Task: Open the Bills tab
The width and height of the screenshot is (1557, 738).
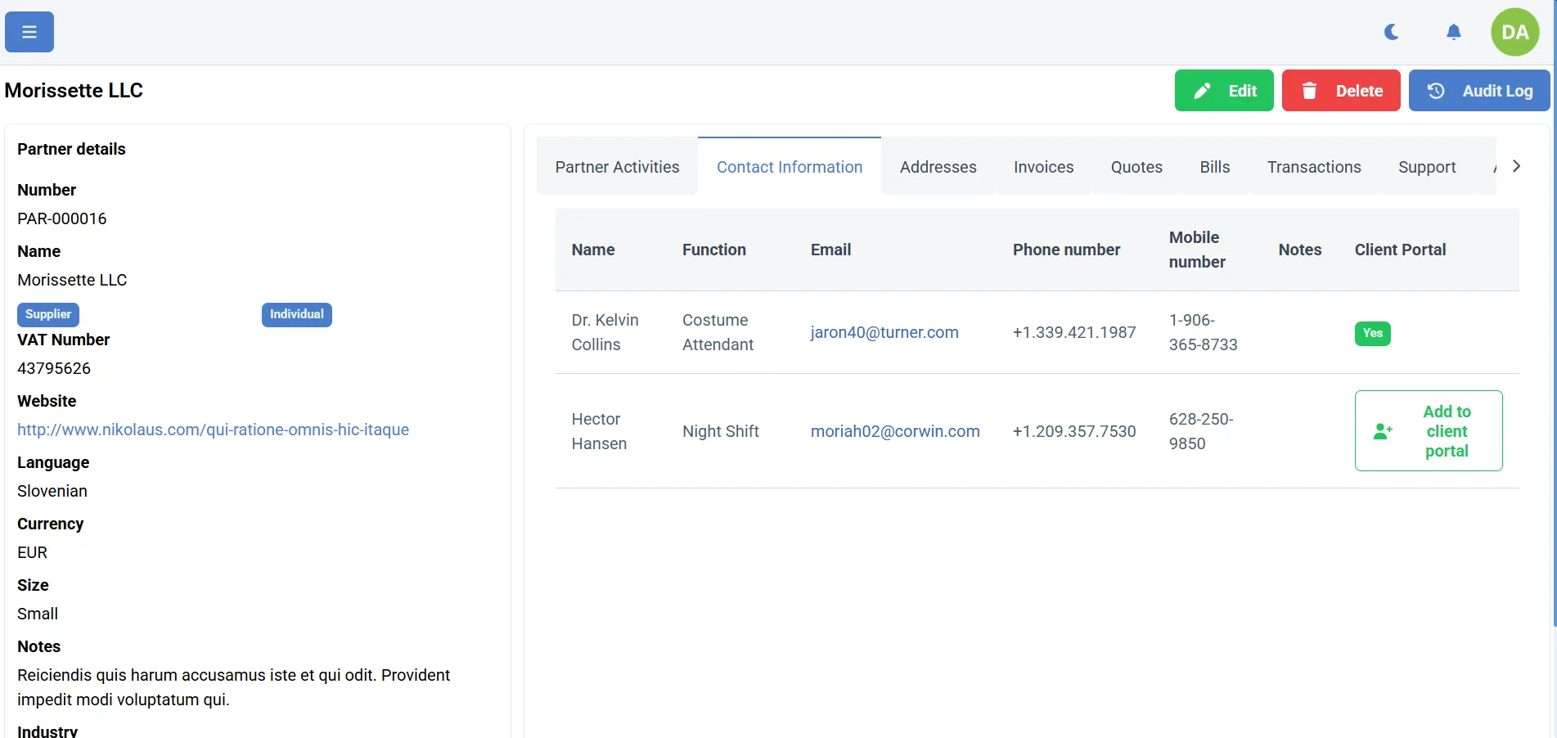Action: click(1214, 166)
